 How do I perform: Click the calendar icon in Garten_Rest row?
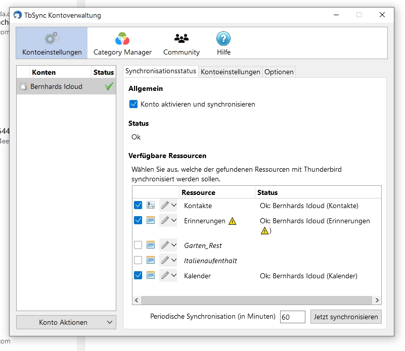tap(151, 244)
